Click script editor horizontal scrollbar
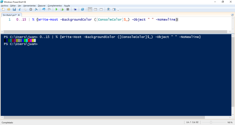235x125 pixels. click(x=115, y=32)
